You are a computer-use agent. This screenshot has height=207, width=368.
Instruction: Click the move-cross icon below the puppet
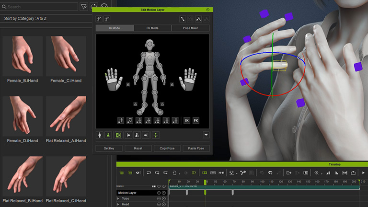(121, 121)
